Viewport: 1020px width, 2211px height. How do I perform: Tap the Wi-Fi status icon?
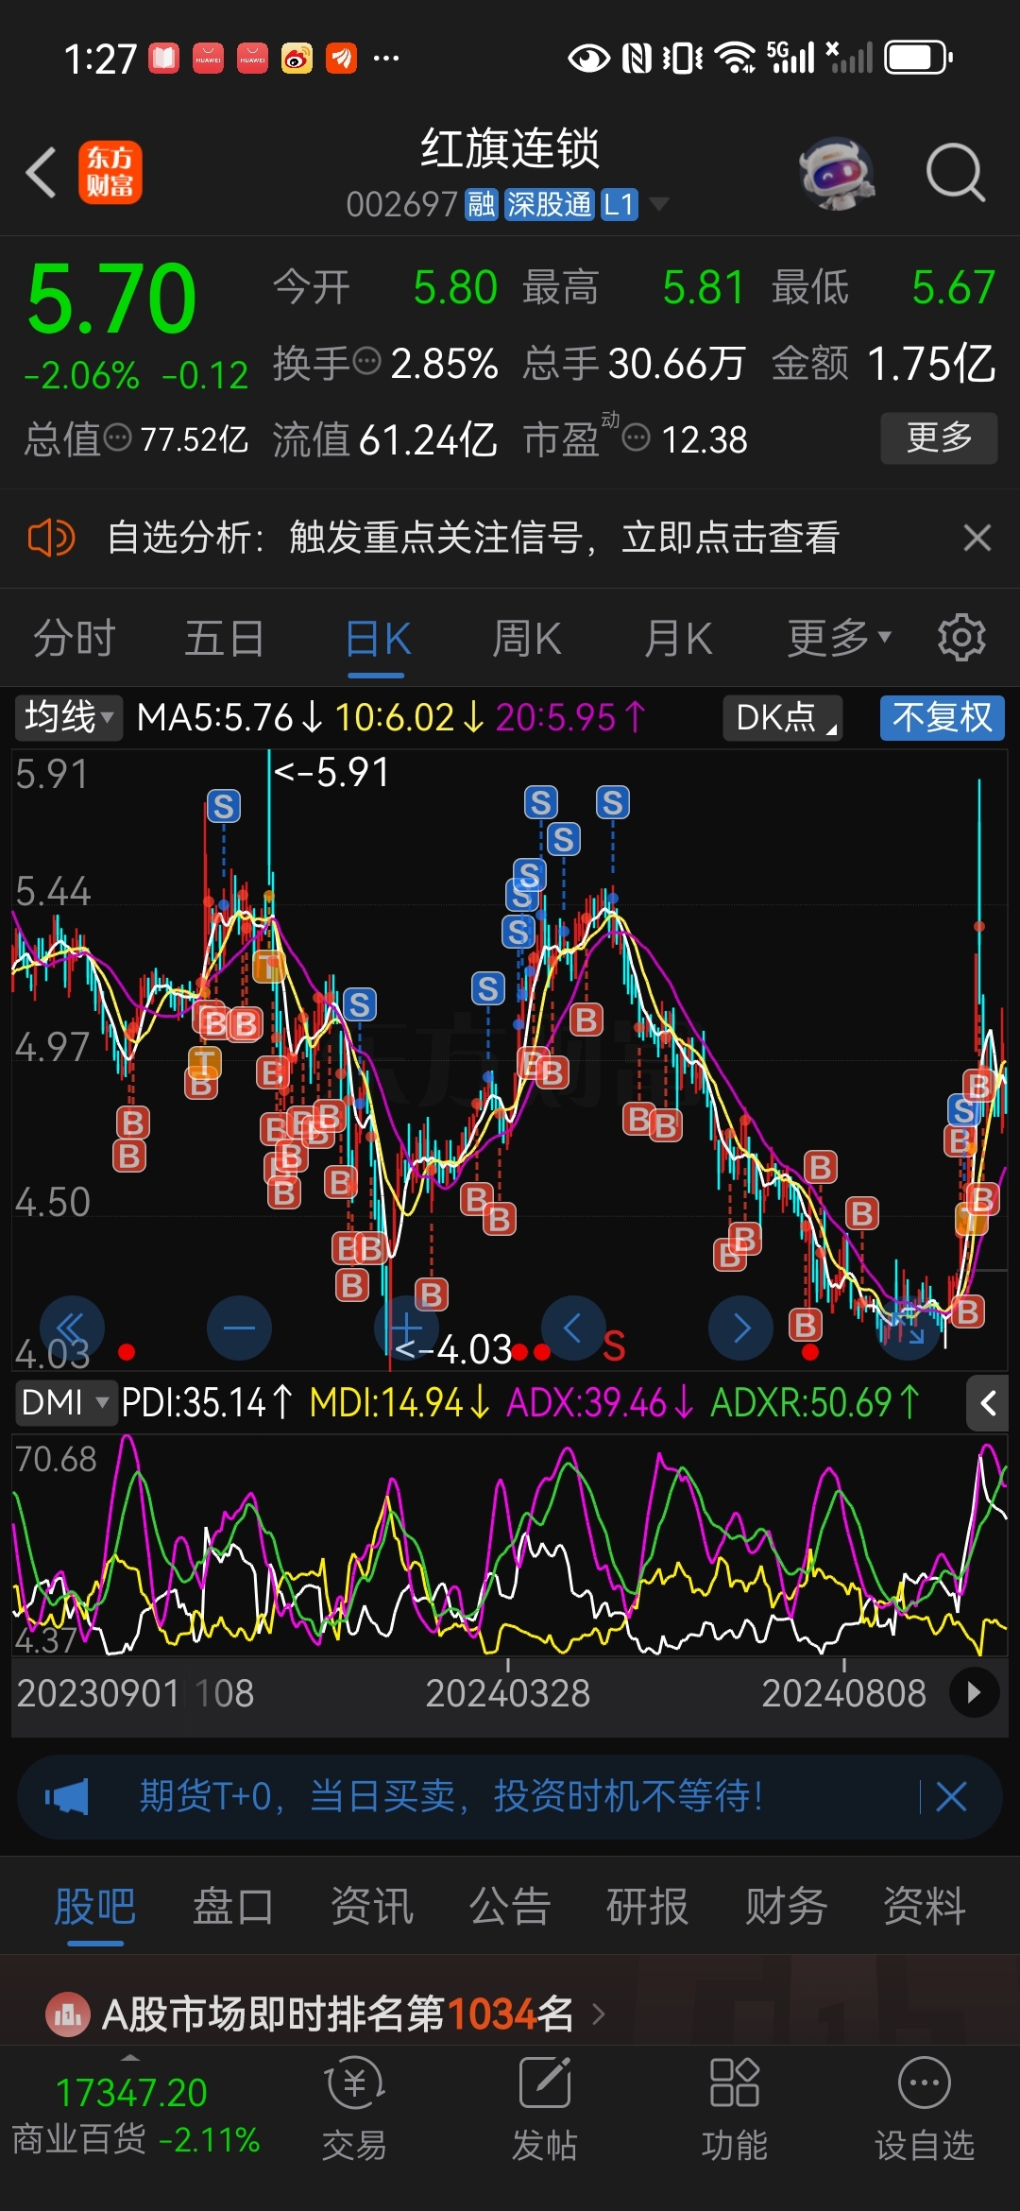[x=735, y=58]
